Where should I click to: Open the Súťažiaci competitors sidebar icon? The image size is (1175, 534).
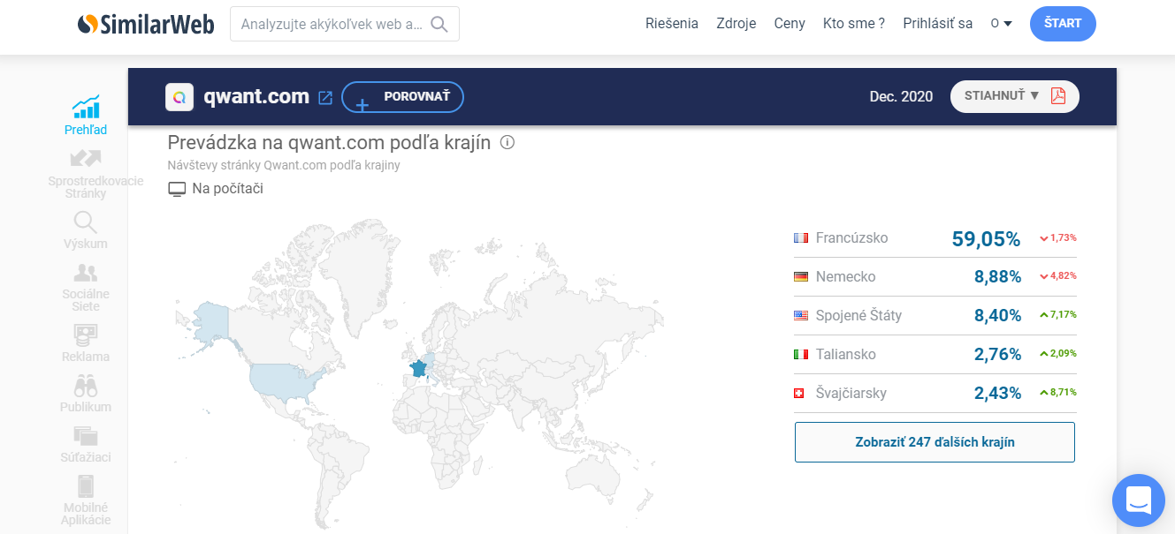pyautogui.click(x=86, y=436)
